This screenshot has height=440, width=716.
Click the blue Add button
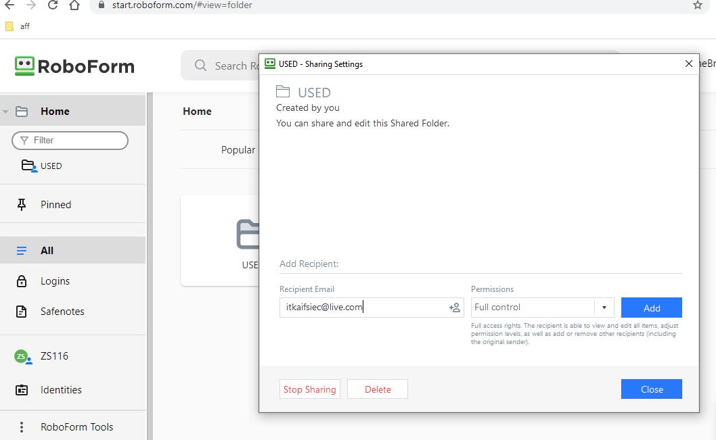pyautogui.click(x=651, y=308)
